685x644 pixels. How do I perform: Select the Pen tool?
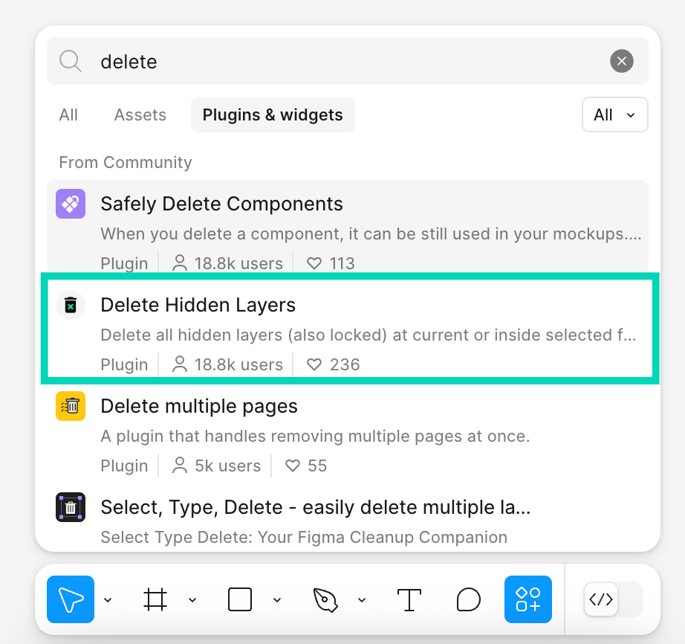[325, 599]
